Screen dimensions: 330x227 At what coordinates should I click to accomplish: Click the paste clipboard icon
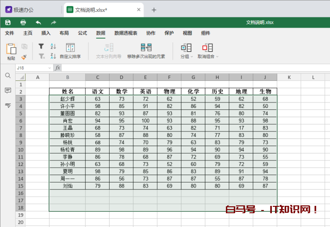click(11, 49)
